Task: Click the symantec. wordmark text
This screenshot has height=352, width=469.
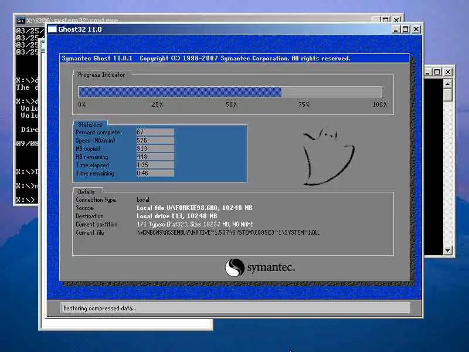Action: click(x=271, y=268)
